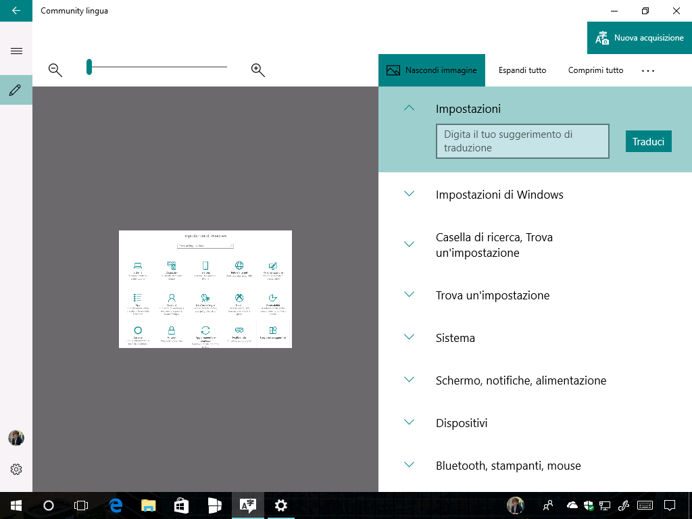Viewport: 692px width, 519px height.
Task: Expand Casella di ricerca entry chevron
Action: tap(409, 244)
